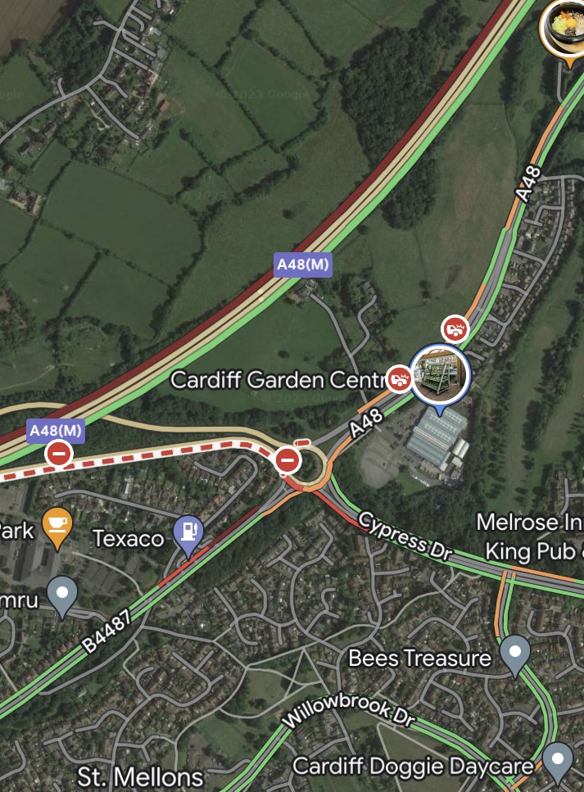
Task: Click the A48(M) road shield mid-map
Action: pyautogui.click(x=302, y=265)
